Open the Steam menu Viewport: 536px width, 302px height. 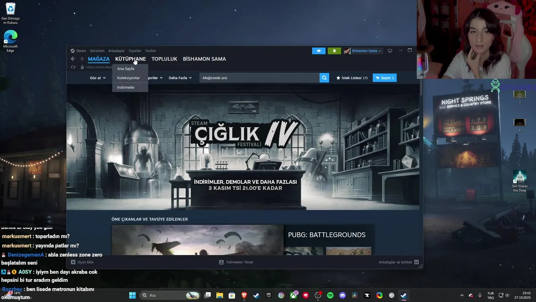coord(78,51)
